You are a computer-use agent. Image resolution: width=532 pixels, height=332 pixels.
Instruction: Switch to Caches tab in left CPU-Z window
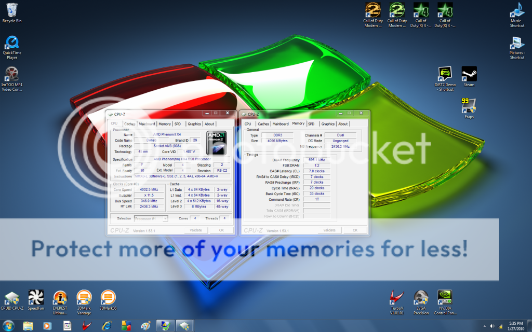pos(129,124)
